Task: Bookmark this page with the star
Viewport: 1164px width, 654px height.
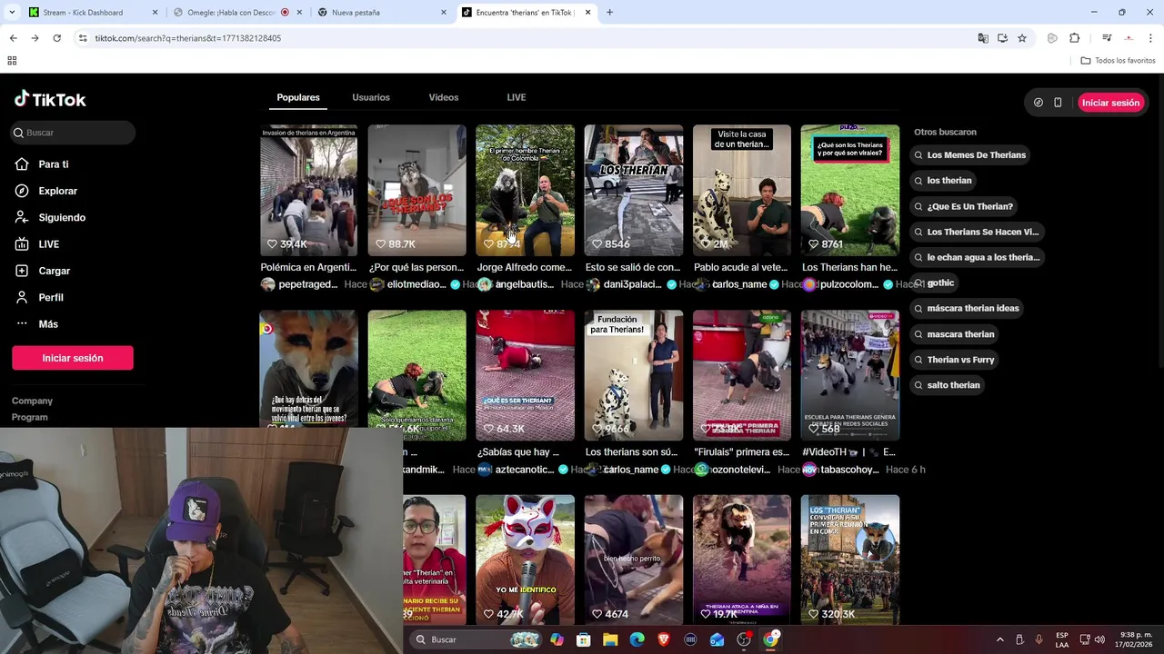Action: [x=1022, y=38]
